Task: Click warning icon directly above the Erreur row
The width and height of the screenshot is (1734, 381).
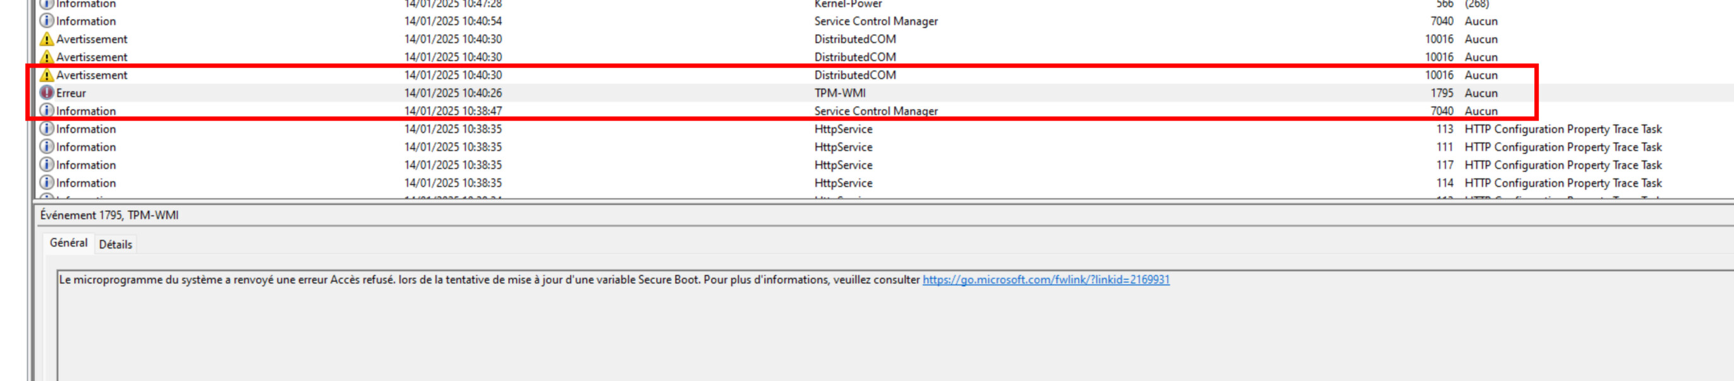Action: 47,75
